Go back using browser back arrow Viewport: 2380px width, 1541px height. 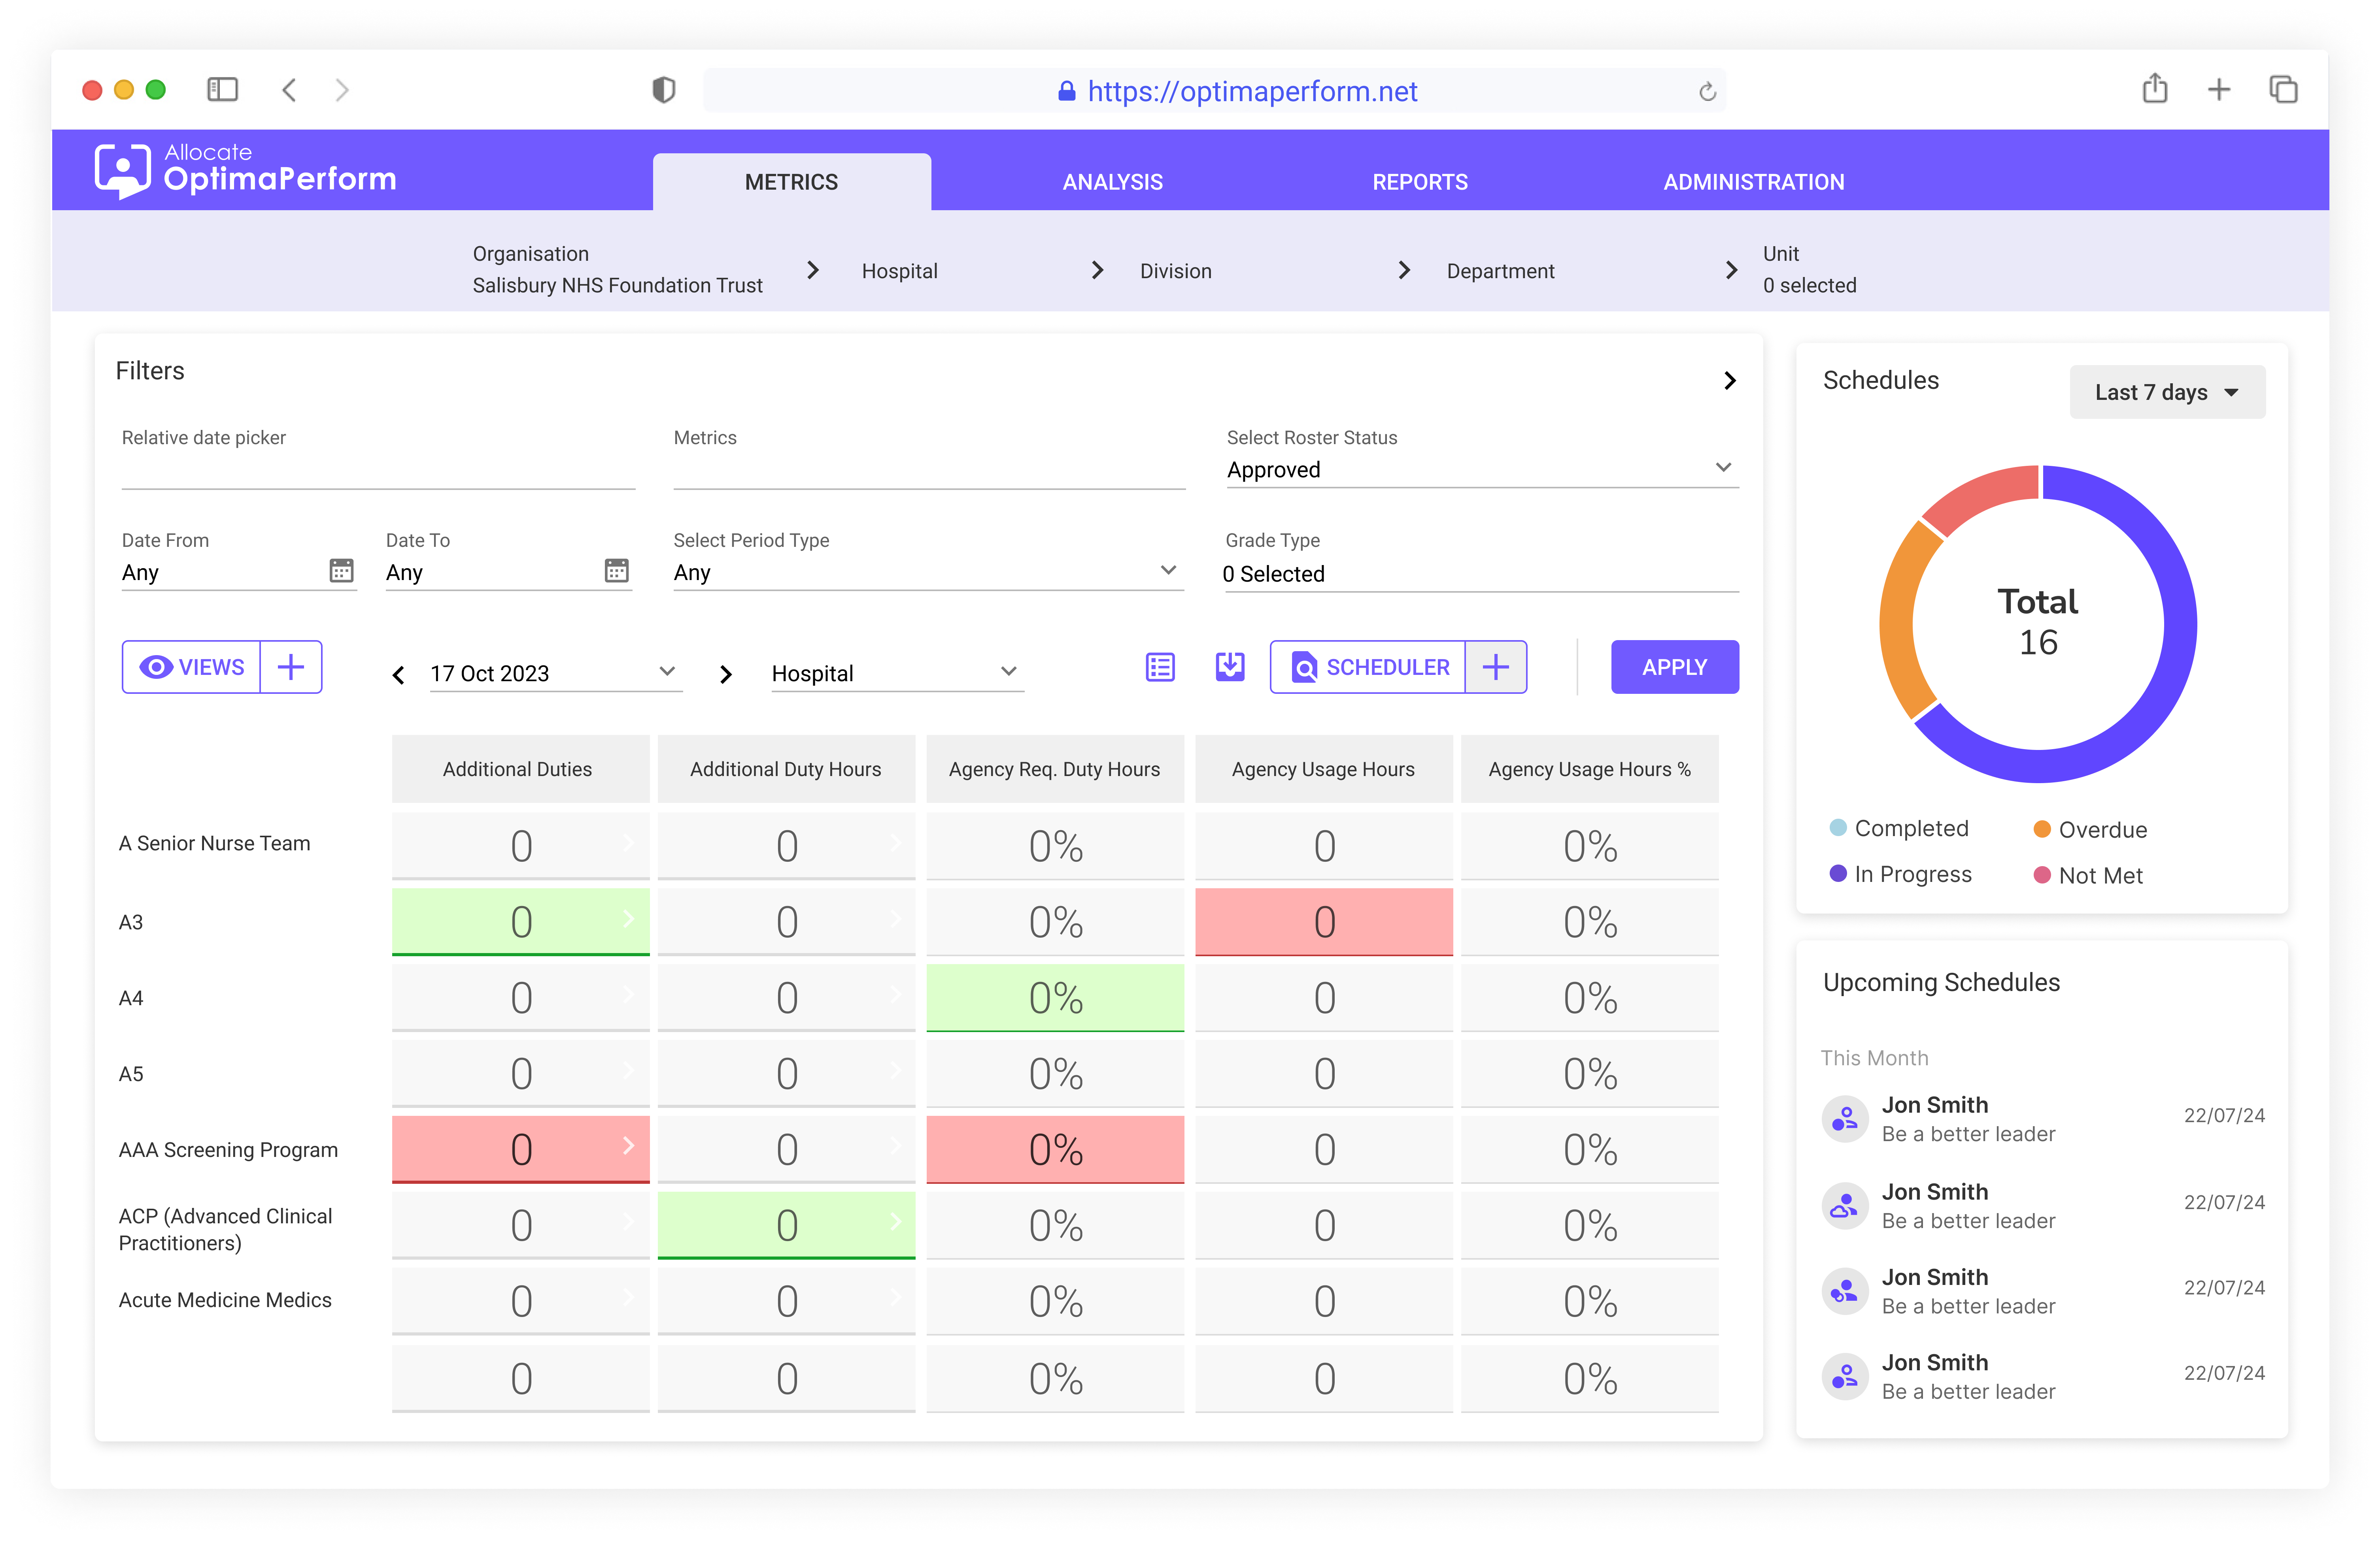[x=289, y=90]
